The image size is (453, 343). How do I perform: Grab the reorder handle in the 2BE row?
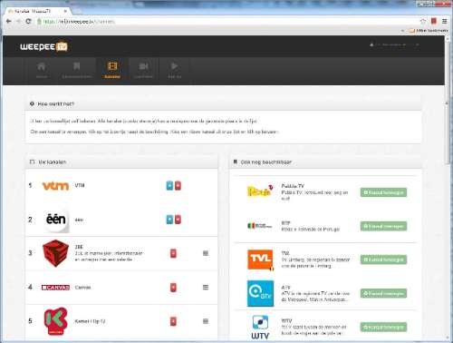(x=206, y=253)
